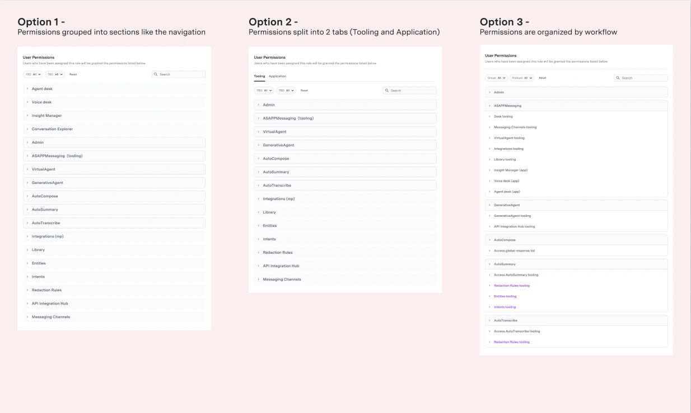The height and width of the screenshot is (413, 691).
Task: Expand Voice desk (app) in Option 3
Action: click(x=576, y=181)
